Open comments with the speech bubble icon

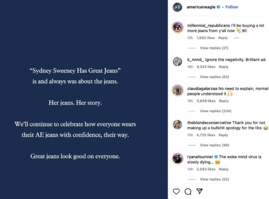(188, 191)
